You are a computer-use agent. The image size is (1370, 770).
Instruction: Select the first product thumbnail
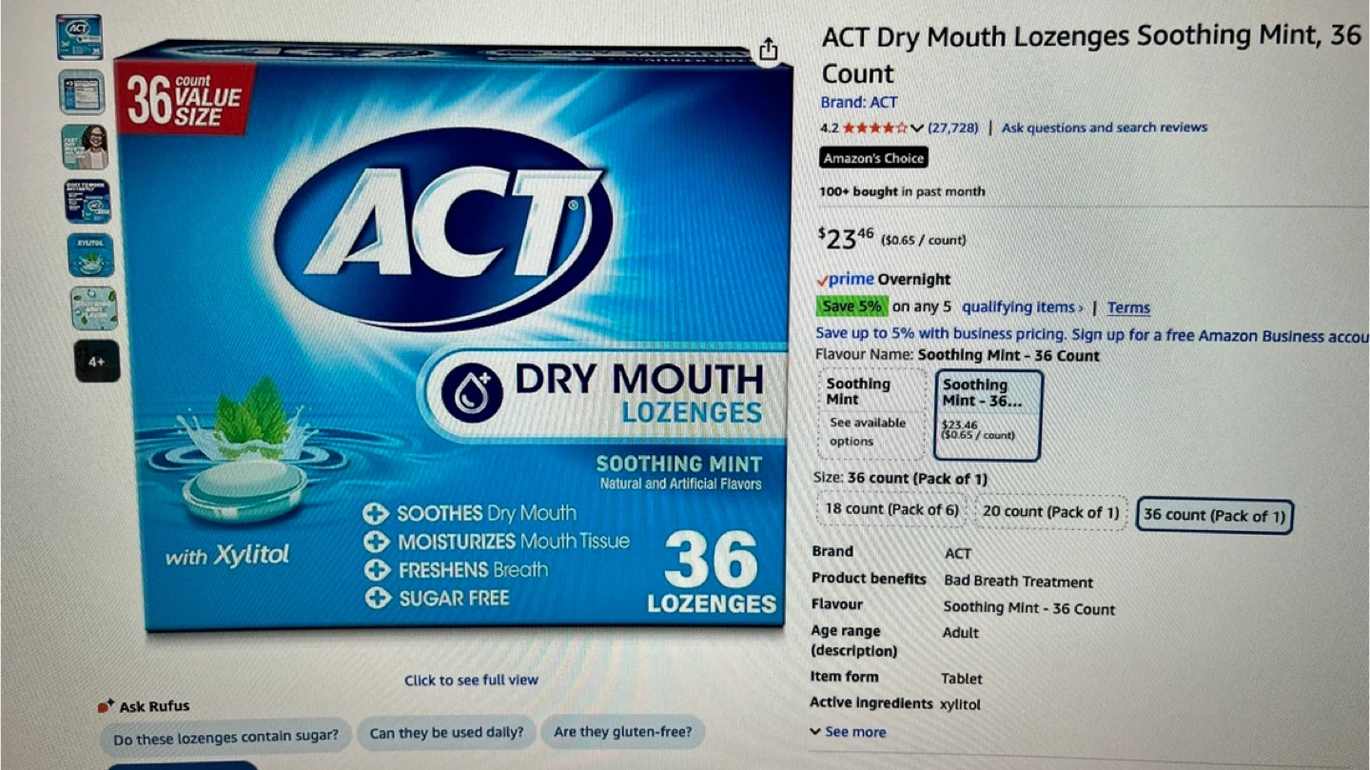coord(80,37)
